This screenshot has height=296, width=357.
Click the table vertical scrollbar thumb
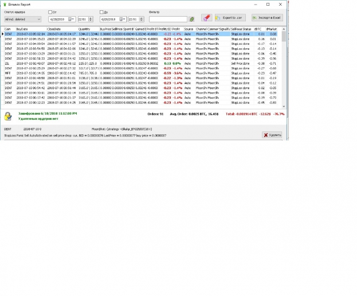(x=284, y=37)
